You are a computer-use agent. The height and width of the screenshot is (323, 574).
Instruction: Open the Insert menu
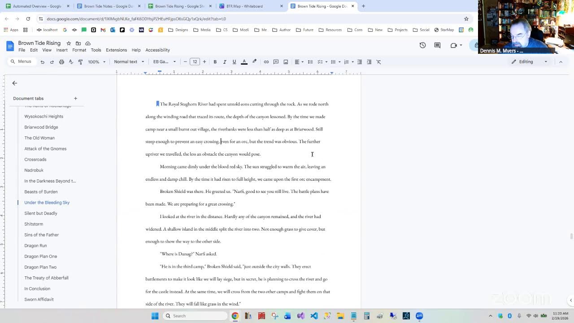click(62, 50)
